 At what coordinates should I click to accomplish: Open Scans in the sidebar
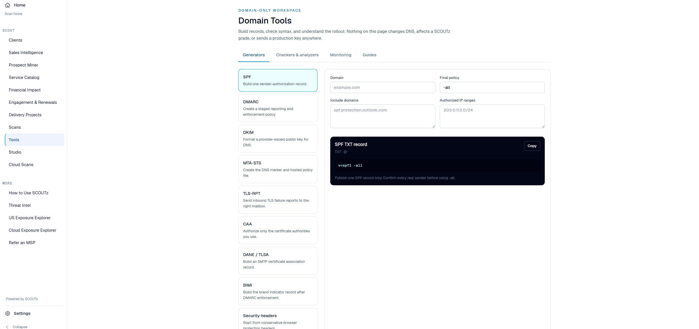pyautogui.click(x=35, y=127)
